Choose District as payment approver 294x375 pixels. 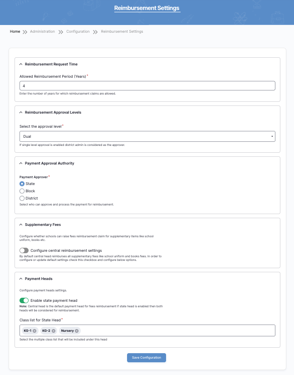[22, 198]
